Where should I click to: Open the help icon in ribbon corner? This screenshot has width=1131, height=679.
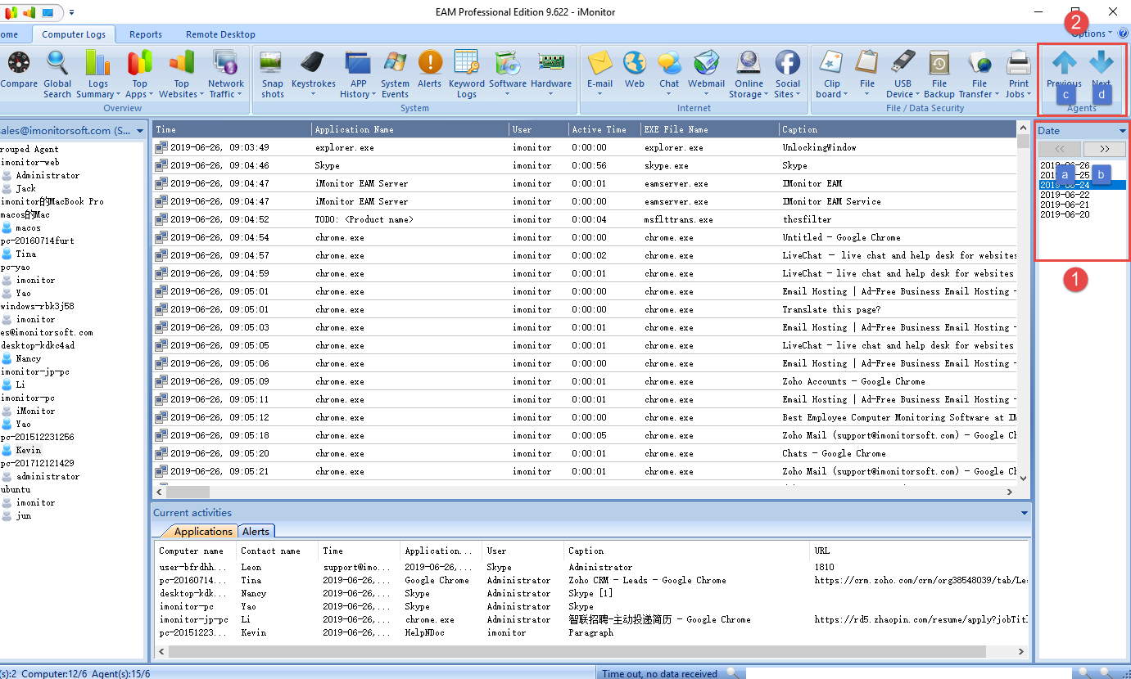1123,34
